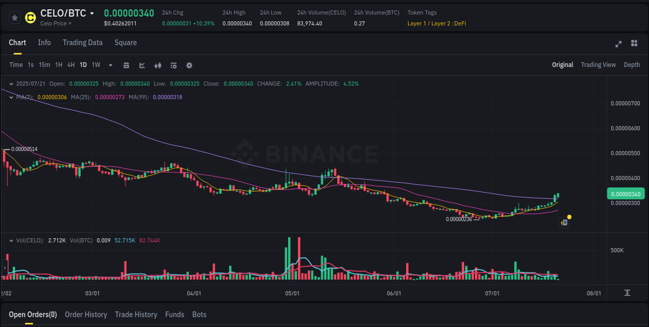
Task: Click the CELO token logo
Action: coord(30,17)
